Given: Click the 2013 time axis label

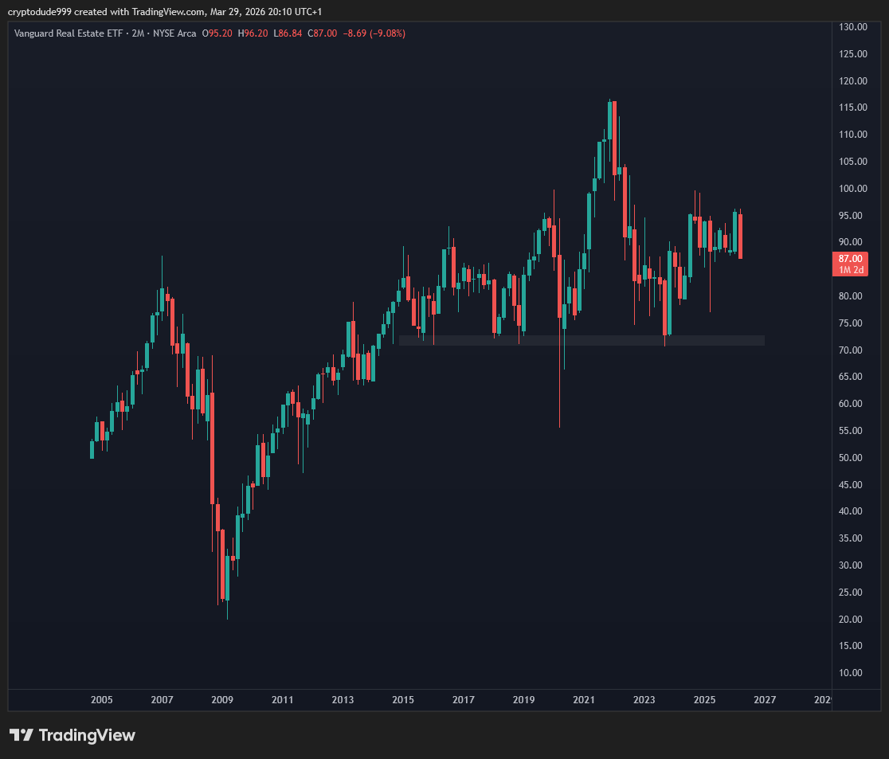Looking at the screenshot, I should 343,699.
